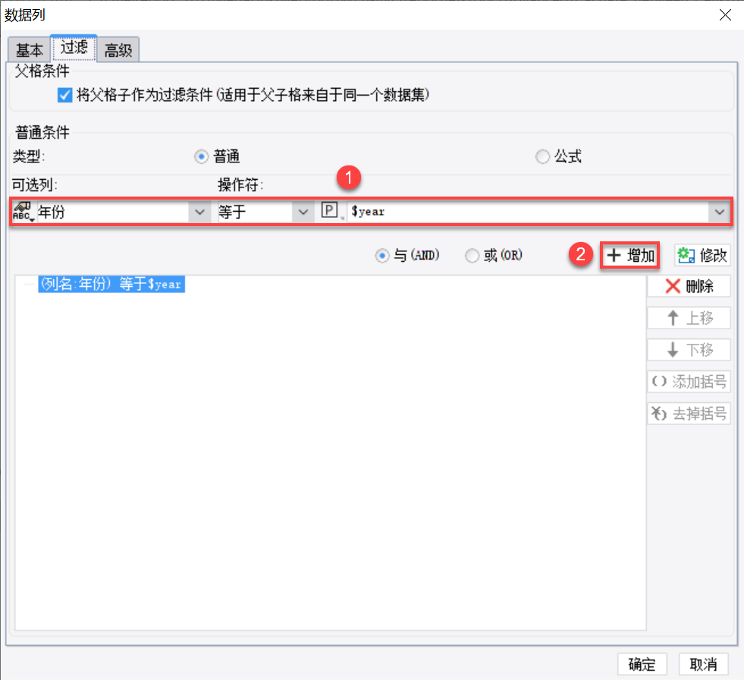
Task: Choose the 与(AND) radio option
Action: 382,256
